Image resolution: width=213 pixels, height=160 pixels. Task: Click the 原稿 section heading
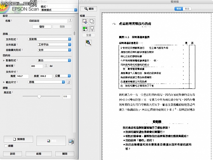(5, 34)
